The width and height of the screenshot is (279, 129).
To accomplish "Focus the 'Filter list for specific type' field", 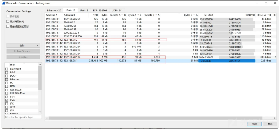I will (x=23, y=117).
